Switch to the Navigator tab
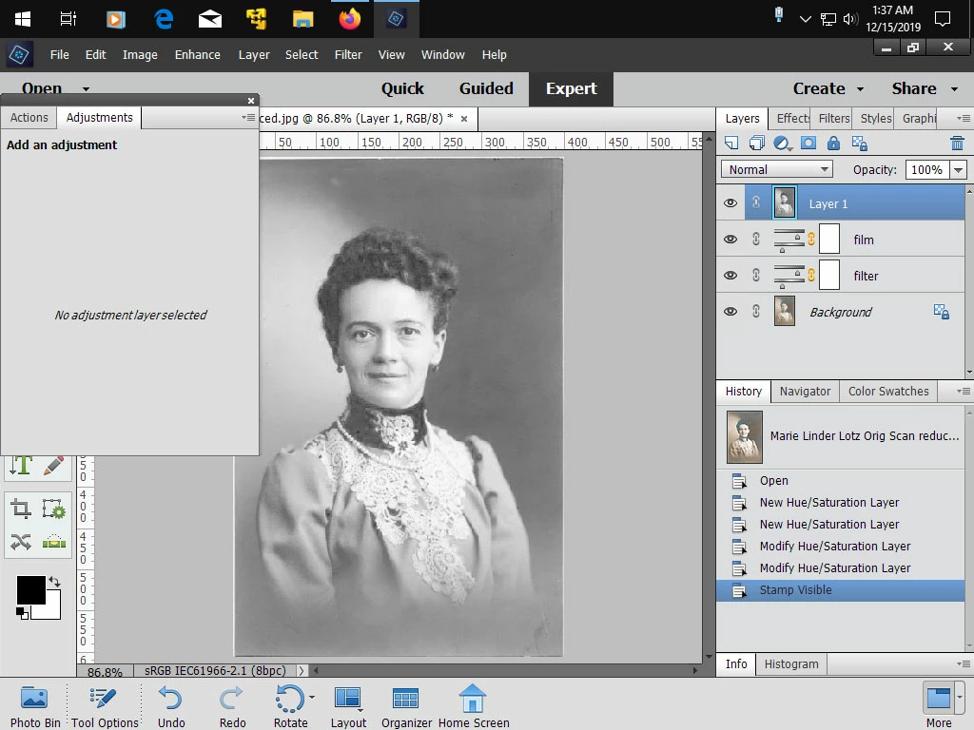974x730 pixels. click(805, 391)
